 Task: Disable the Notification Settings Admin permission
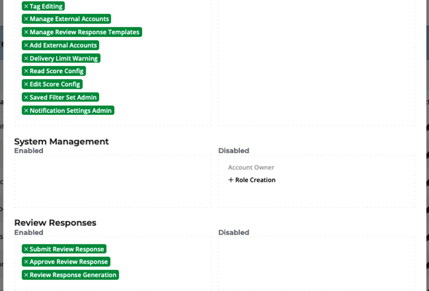(25, 110)
